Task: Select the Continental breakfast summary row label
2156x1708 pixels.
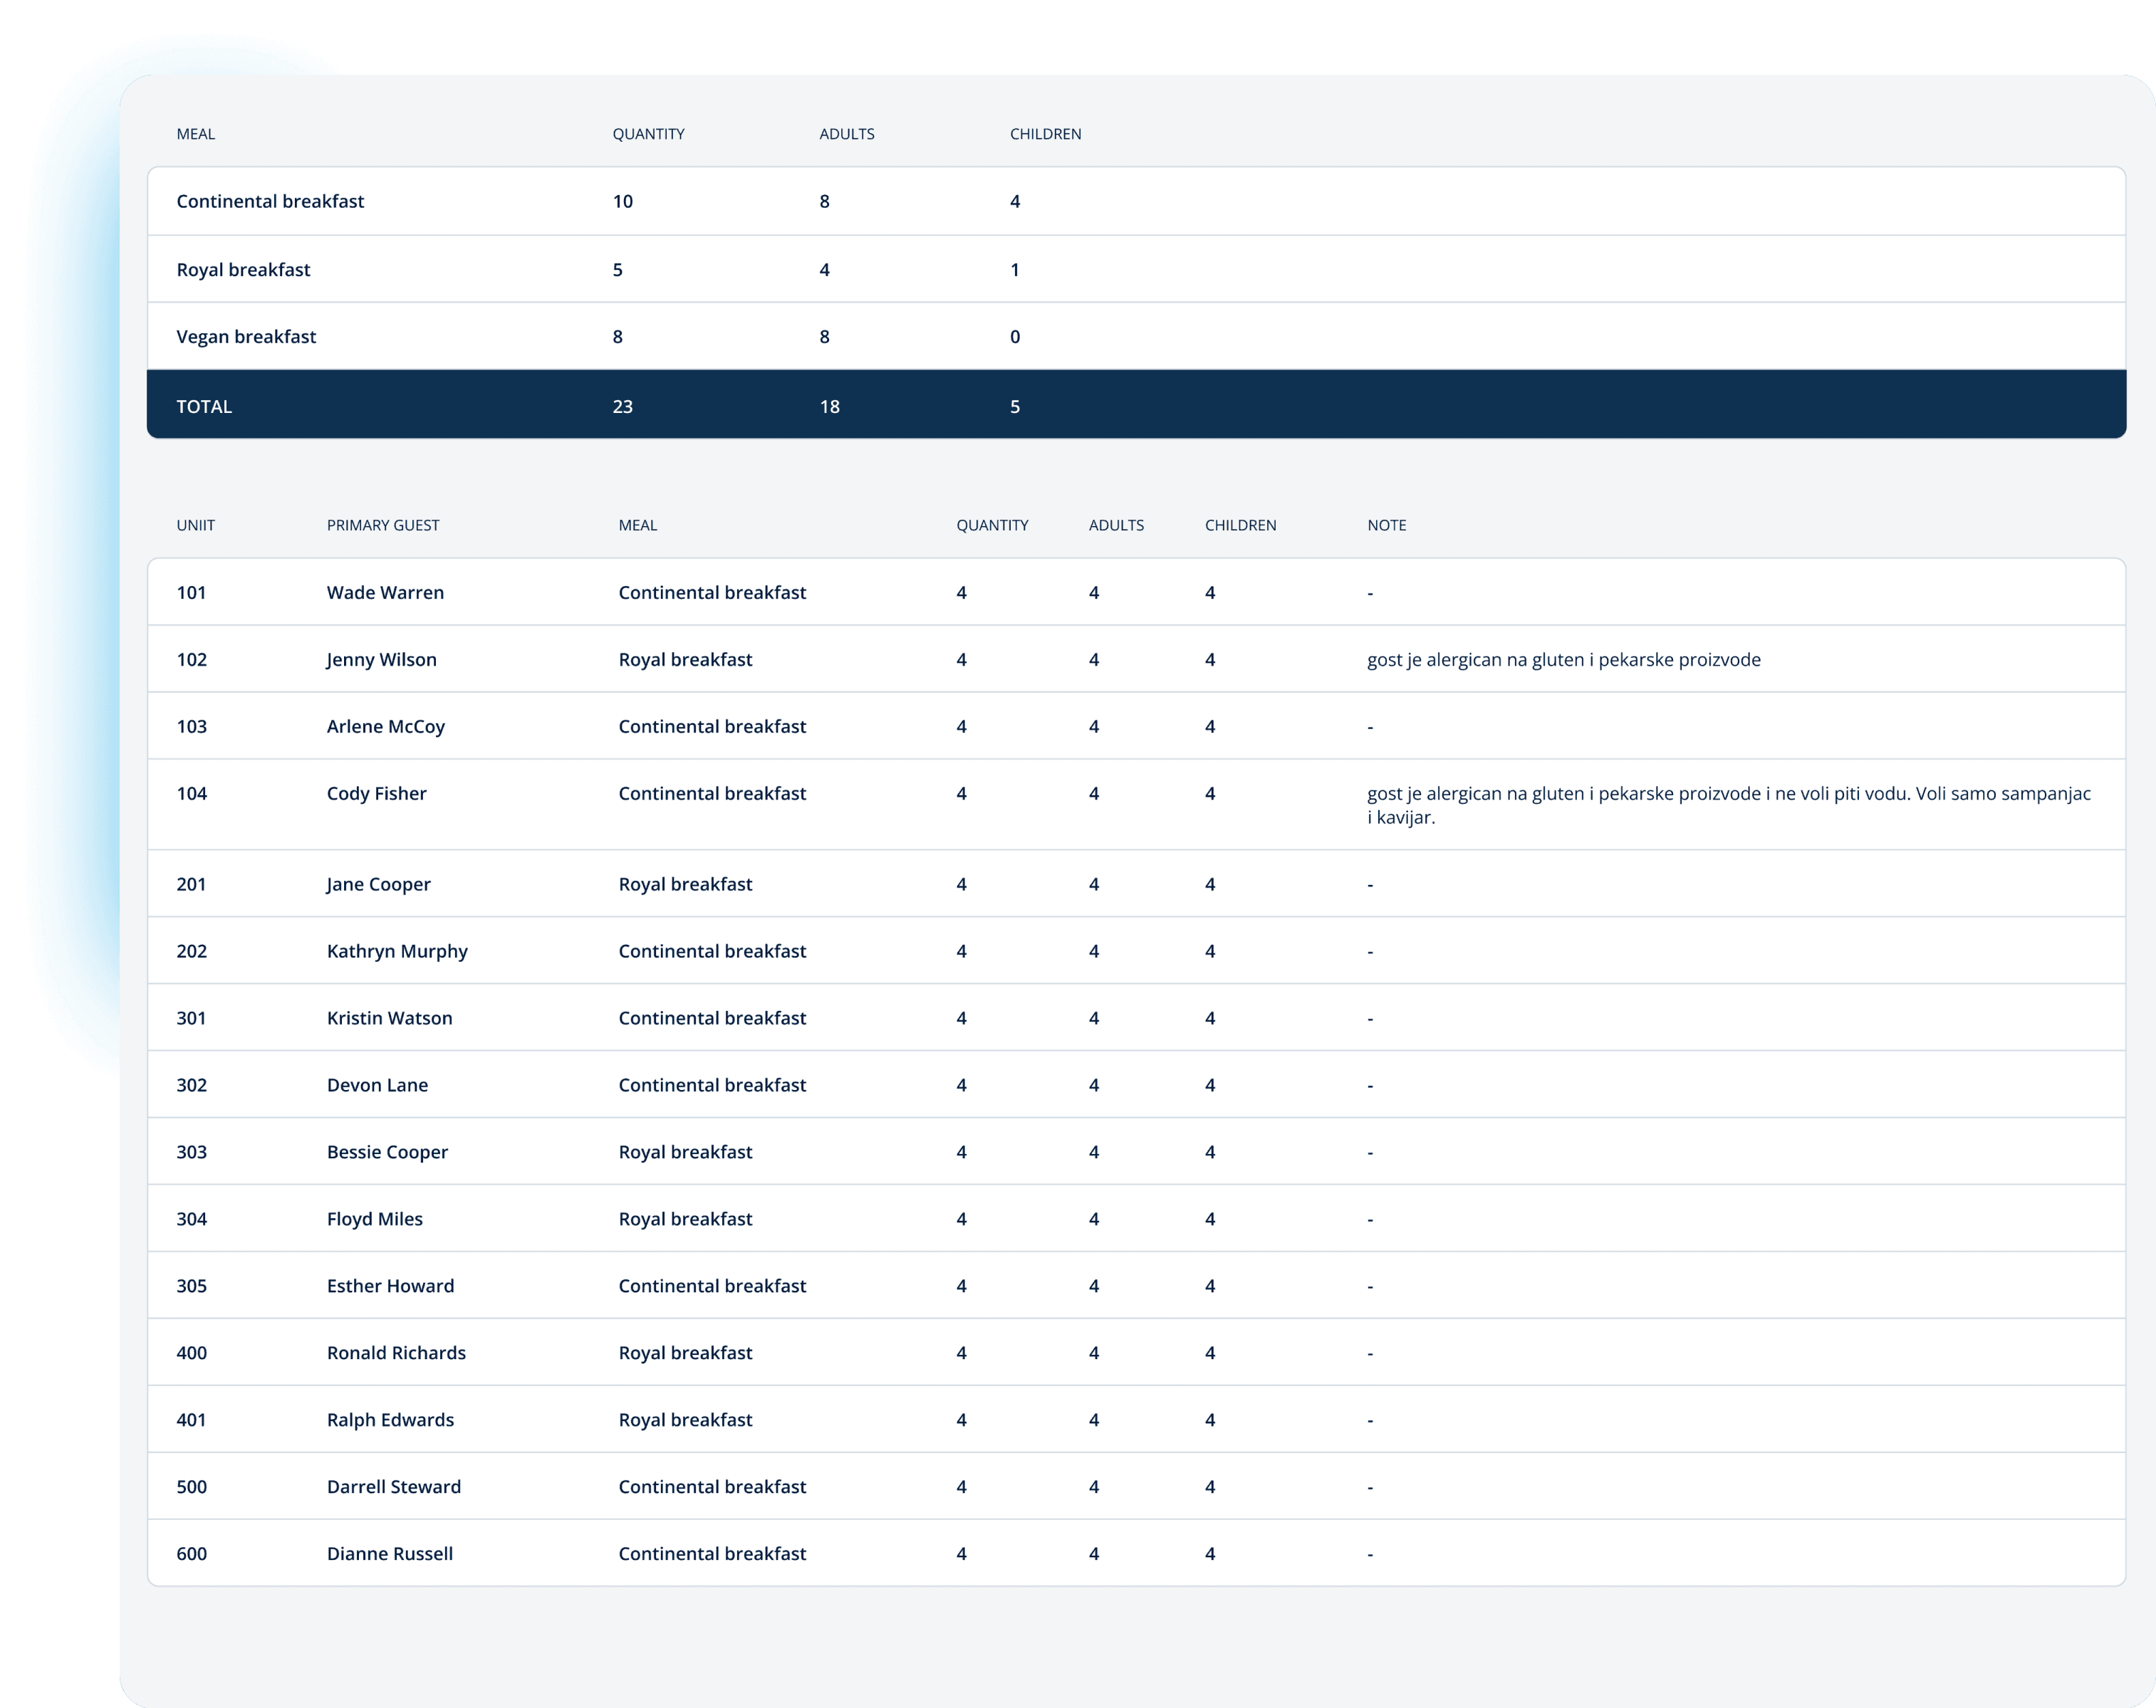Action: [270, 201]
